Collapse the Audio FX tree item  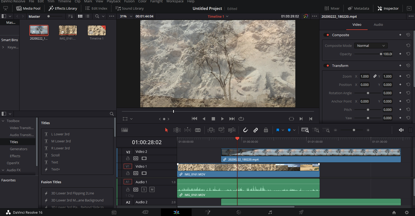coord(3,170)
